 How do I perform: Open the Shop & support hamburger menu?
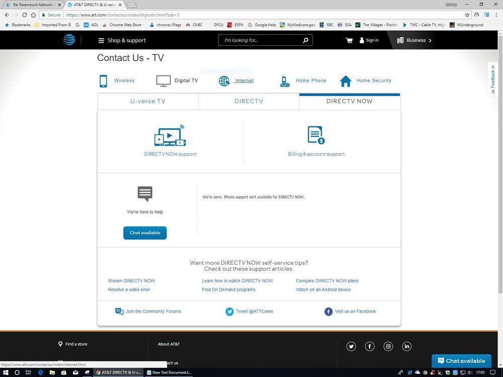pos(101,40)
